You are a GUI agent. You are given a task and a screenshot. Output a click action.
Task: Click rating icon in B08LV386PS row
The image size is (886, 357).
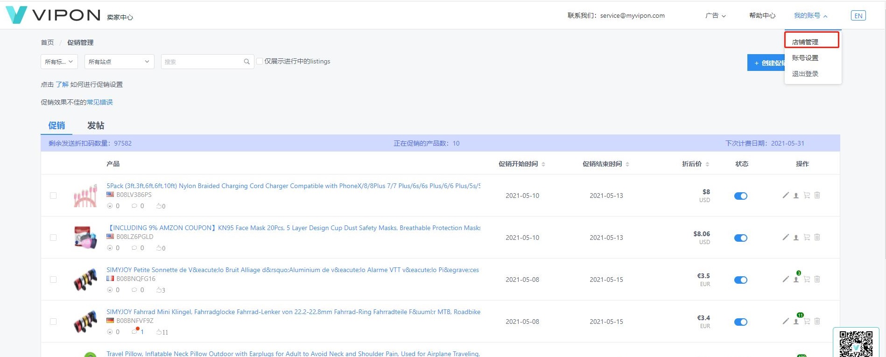110,206
